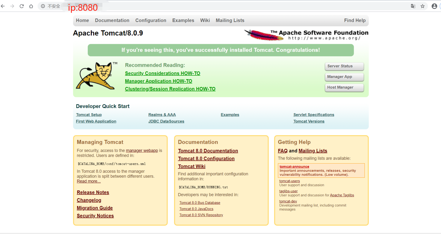Click the Tomcat cat logo
The width and height of the screenshot is (441, 234).
click(97, 76)
